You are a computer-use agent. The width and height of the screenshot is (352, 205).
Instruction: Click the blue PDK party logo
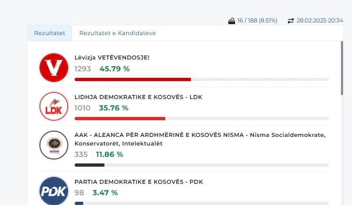coord(54,191)
